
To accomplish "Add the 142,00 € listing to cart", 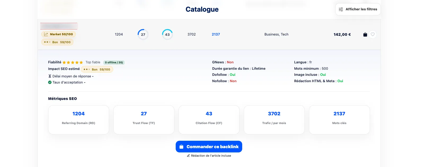I will (x=365, y=34).
